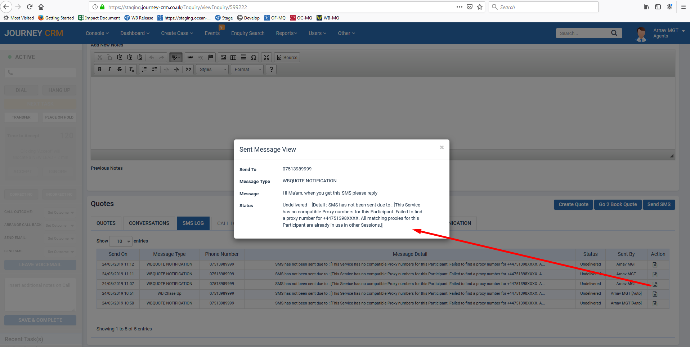Screen dimensions: 690x347
Task: Click the browser reload button
Action: point(30,7)
